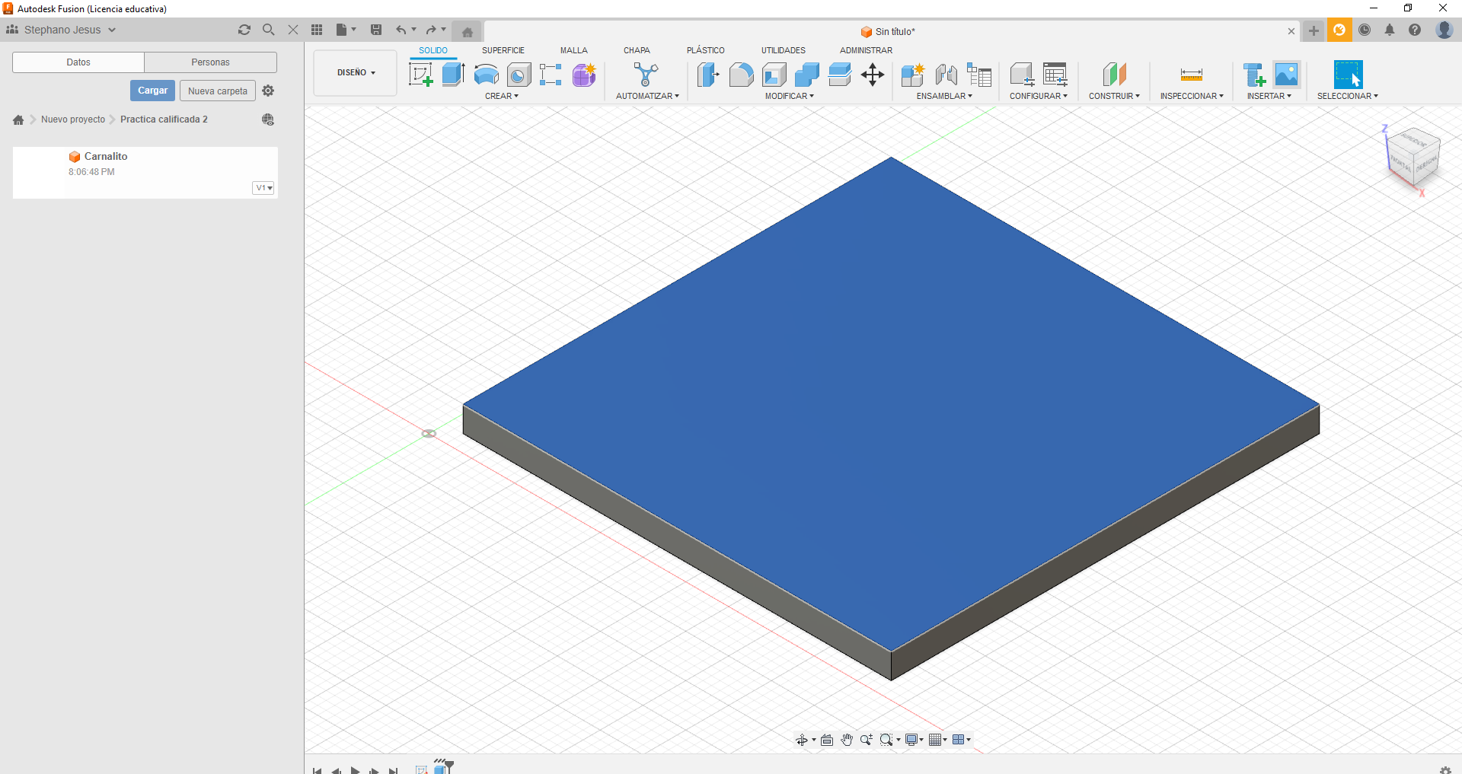Expand the CONFIGURAR menu

pyautogui.click(x=1039, y=96)
